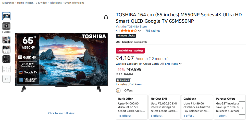Click the share icon above product image

[x=106, y=17]
